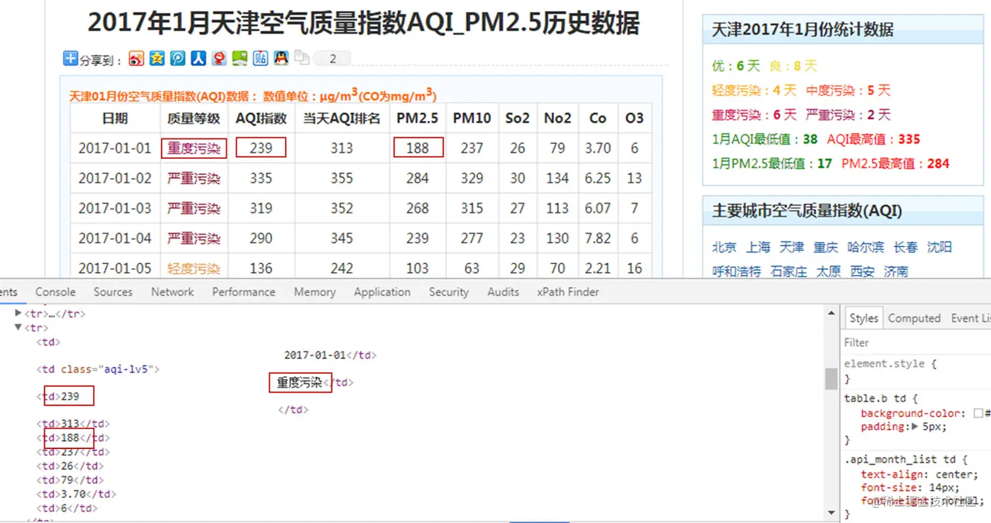Share the page to QZone
This screenshot has height=523, width=991.
tap(157, 58)
